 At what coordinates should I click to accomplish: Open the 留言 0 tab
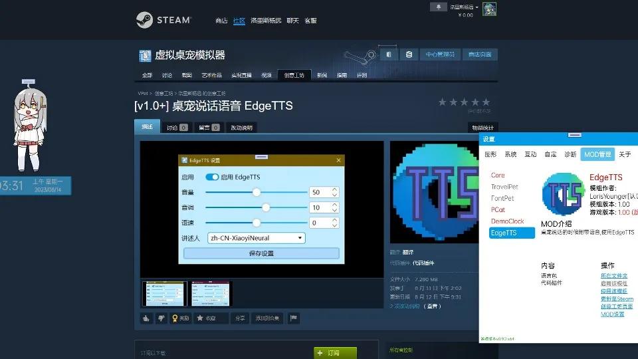[x=209, y=128]
